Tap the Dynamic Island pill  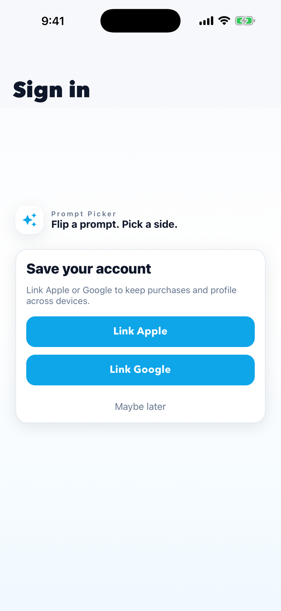[x=140, y=20]
